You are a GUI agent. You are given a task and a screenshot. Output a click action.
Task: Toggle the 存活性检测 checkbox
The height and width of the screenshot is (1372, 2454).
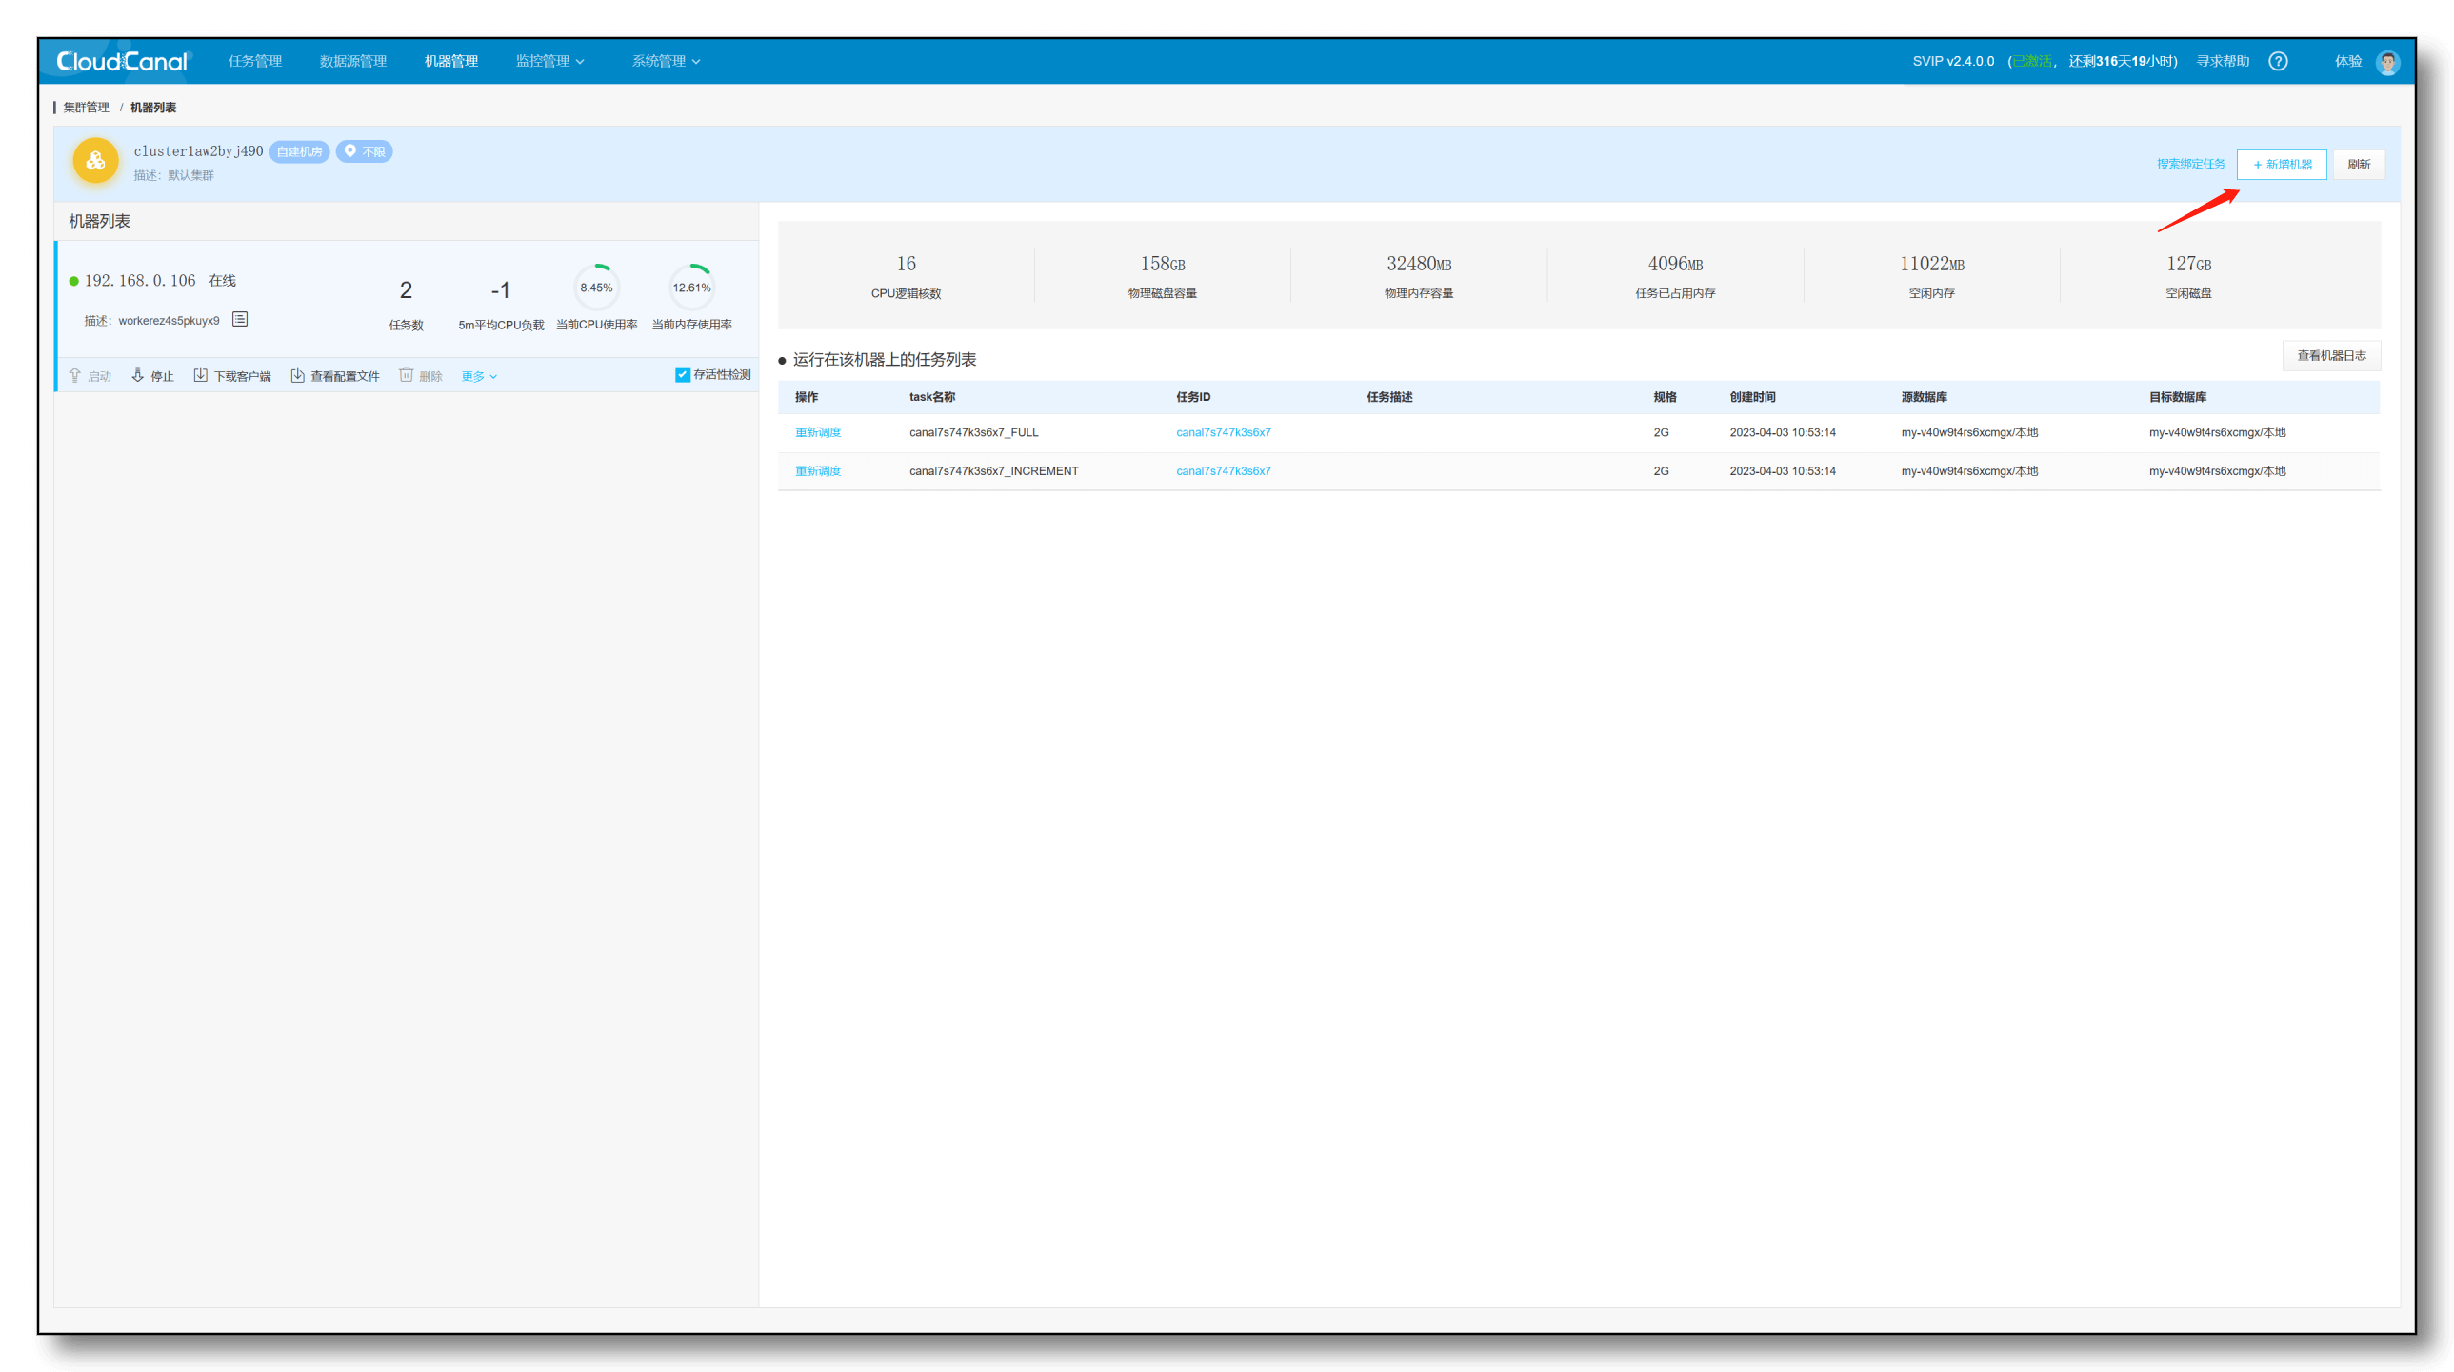coord(682,374)
